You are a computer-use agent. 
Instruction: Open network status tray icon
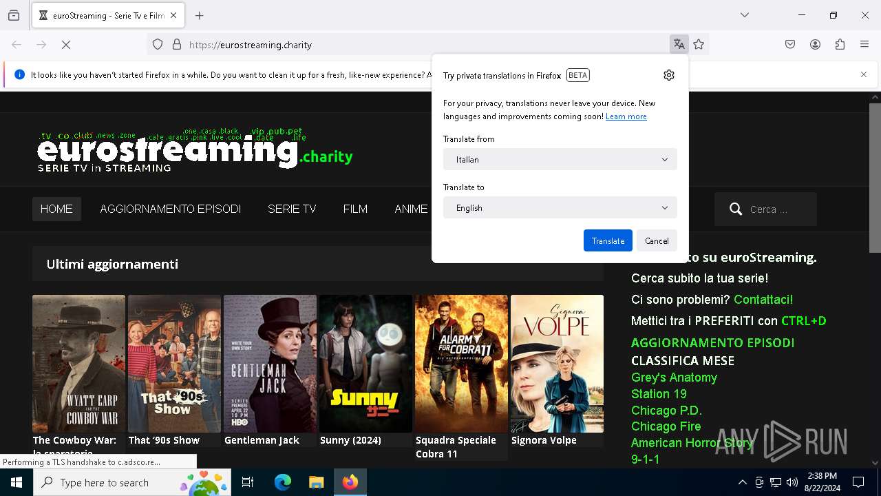click(x=776, y=482)
